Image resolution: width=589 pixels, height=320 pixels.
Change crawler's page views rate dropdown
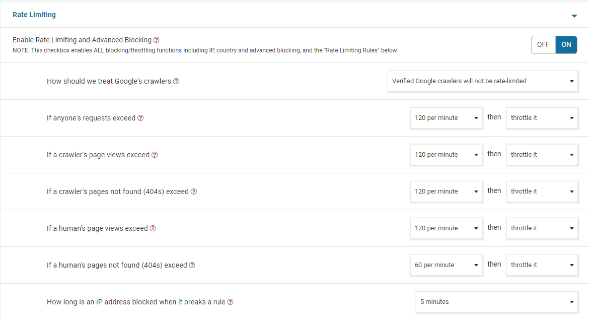[446, 155]
